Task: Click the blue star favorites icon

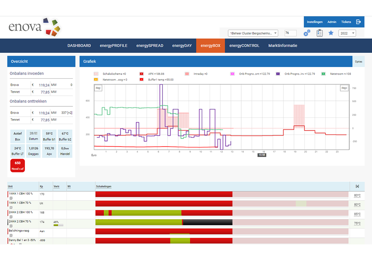Action: [331, 33]
